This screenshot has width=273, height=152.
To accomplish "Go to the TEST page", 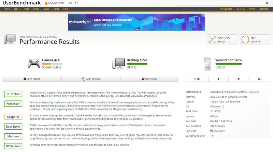I will pyautogui.click(x=252, y=9).
